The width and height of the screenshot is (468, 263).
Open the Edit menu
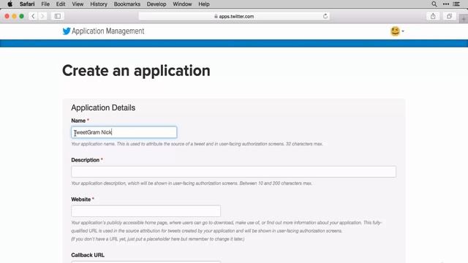[x=61, y=4]
